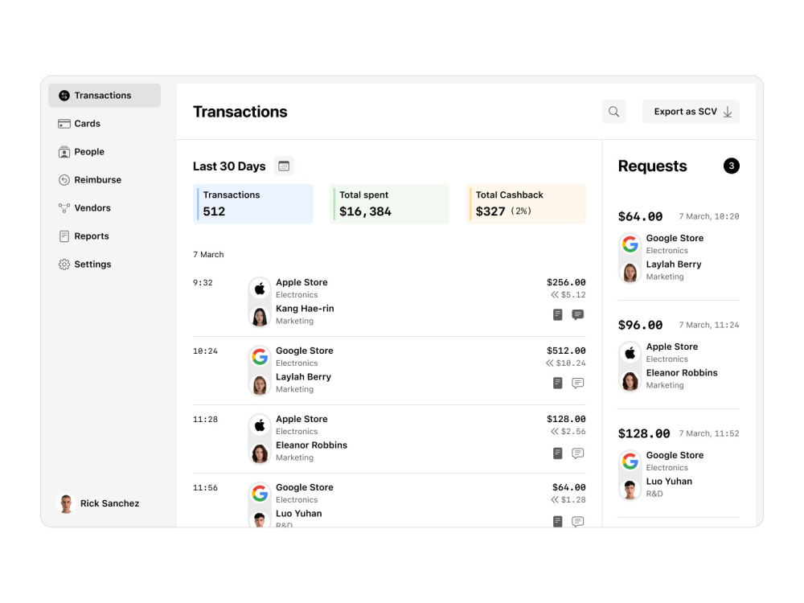Click Apple logo in 9:32 transaction
Viewport: 804px width, 603px height.
click(x=260, y=289)
